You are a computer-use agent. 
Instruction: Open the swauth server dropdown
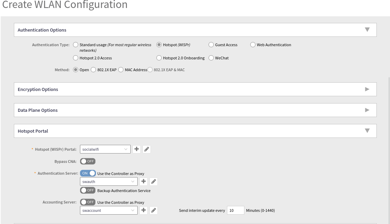pos(108,182)
